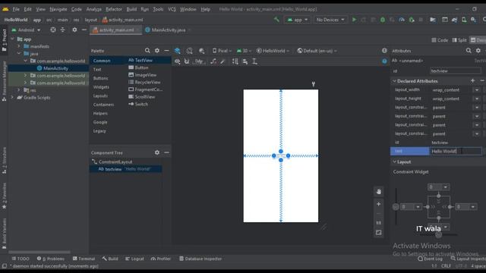Add a declared attribute with plus
486x273 pixels.
click(x=472, y=81)
